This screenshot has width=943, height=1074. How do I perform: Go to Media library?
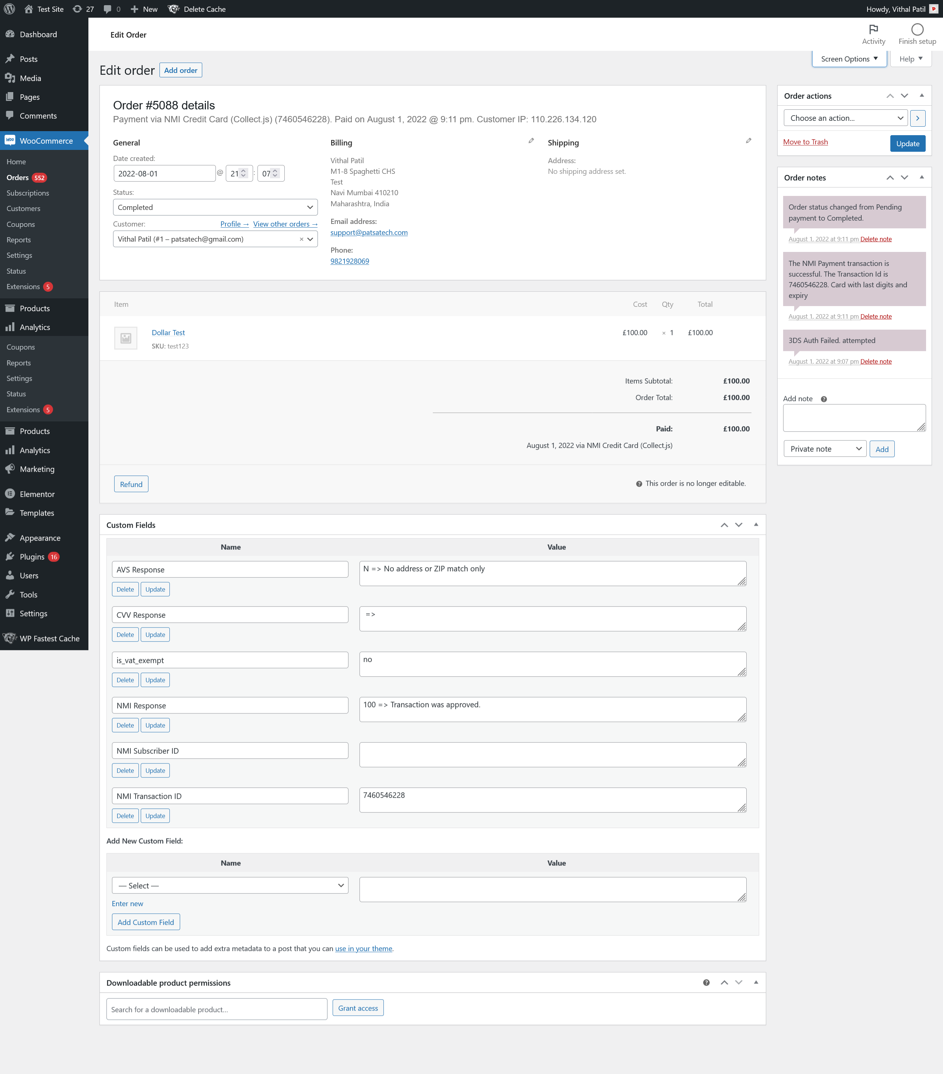coord(44,78)
